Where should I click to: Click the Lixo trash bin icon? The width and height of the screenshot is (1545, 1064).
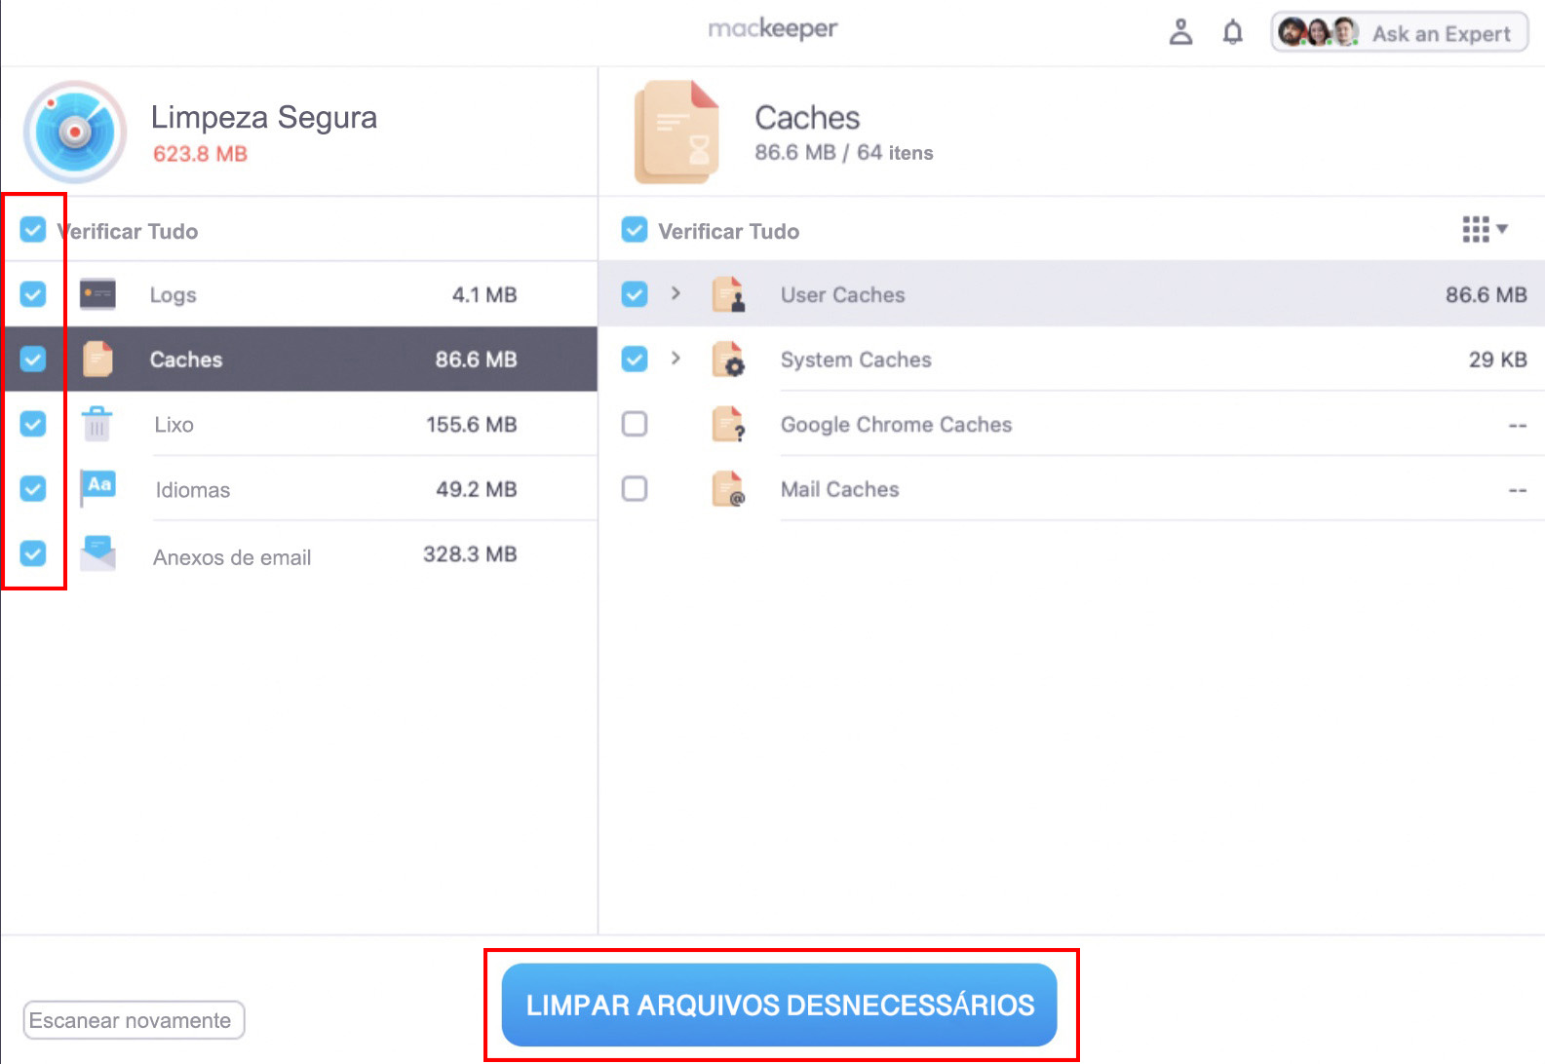(x=97, y=424)
